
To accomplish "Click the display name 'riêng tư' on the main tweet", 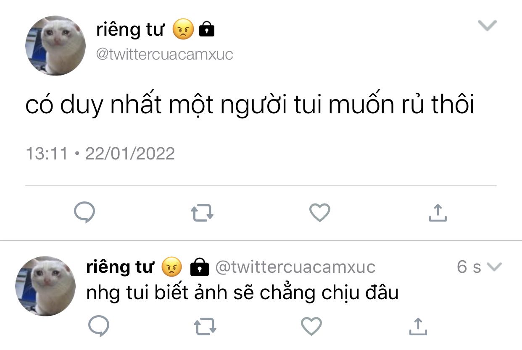I will click(130, 30).
